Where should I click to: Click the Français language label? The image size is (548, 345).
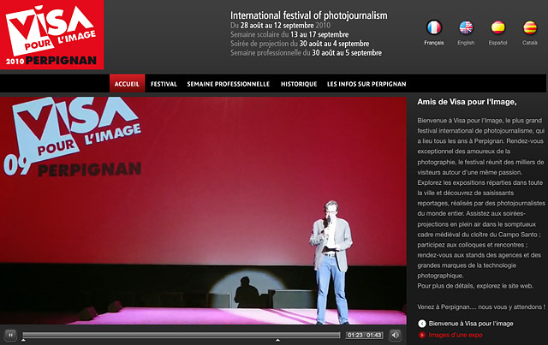point(434,43)
